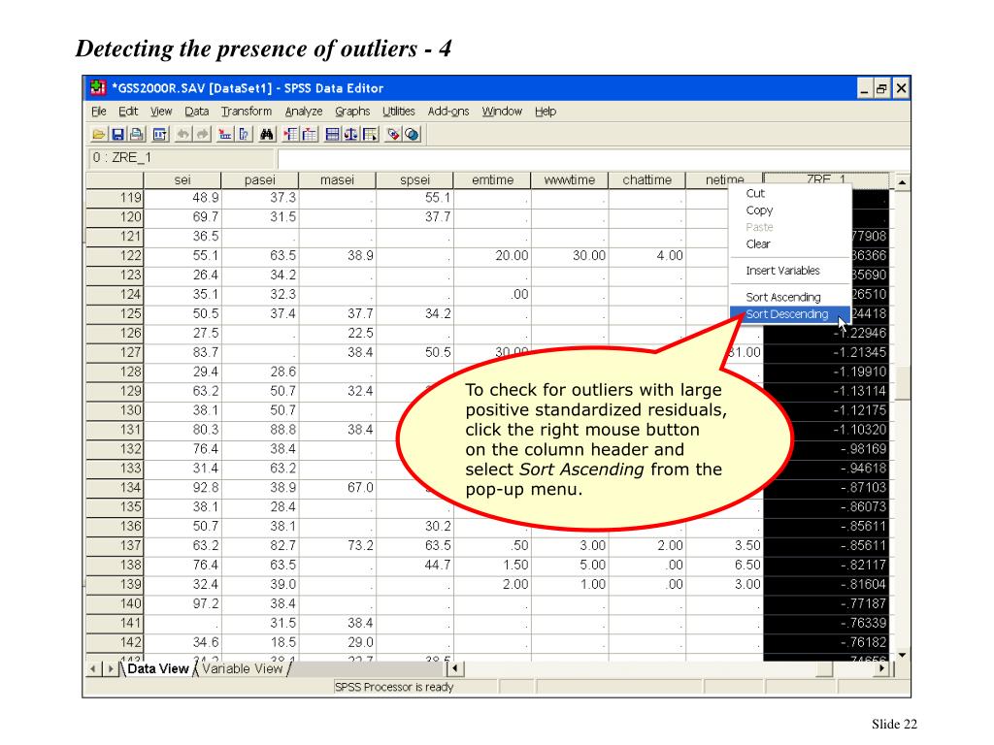Click the Insert Variable toolbar icon
The image size is (994, 745).
point(310,134)
